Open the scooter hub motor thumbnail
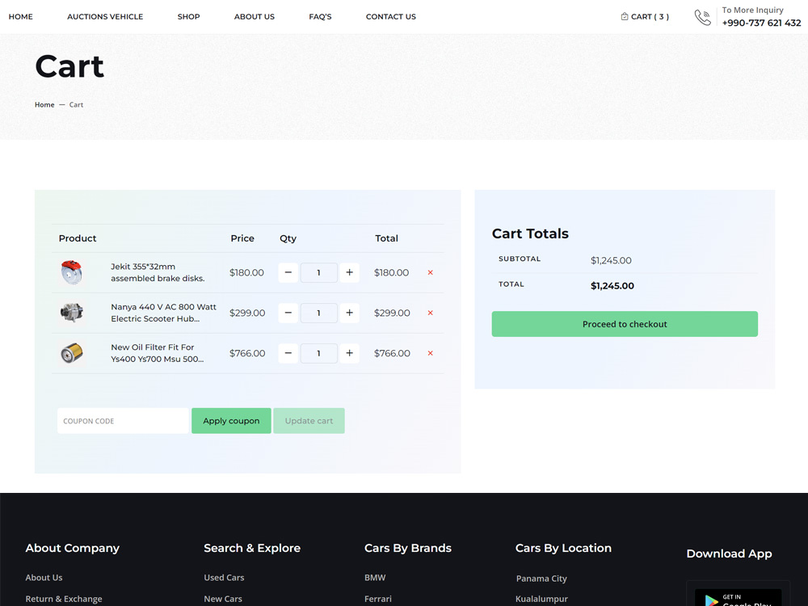 click(71, 313)
